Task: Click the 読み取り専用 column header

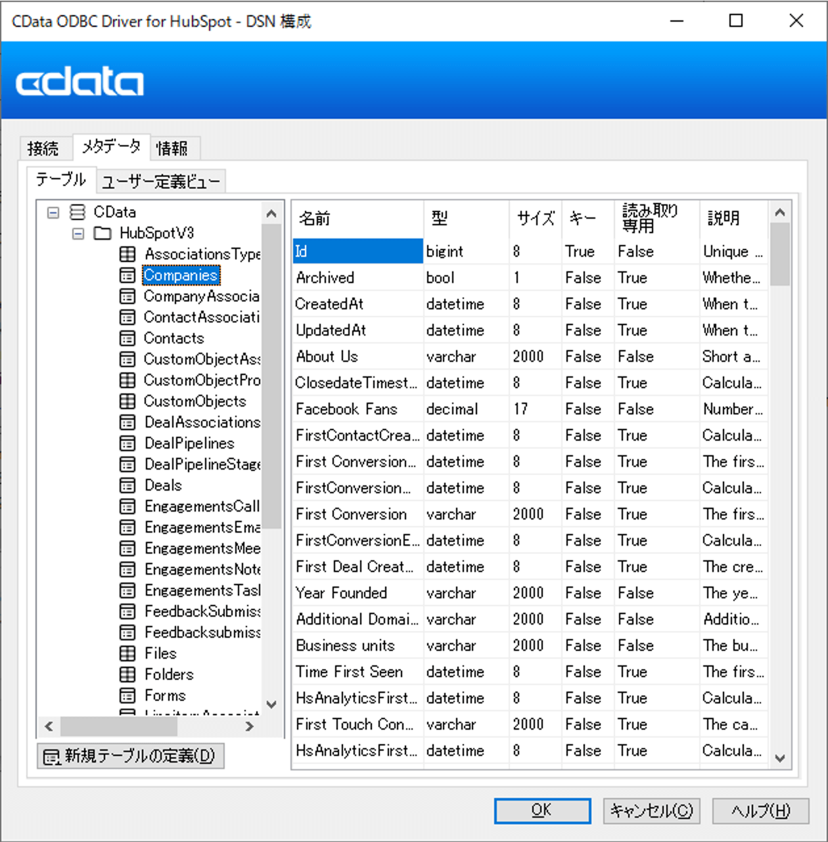Action: (x=657, y=219)
